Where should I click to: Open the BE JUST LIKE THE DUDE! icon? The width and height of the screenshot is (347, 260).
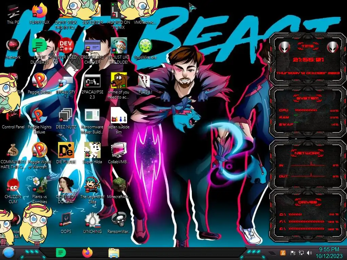119,51
